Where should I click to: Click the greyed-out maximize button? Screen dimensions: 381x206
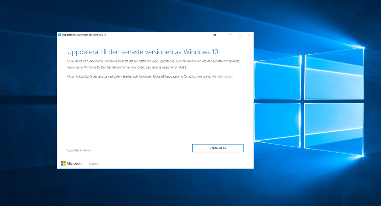coord(240,35)
